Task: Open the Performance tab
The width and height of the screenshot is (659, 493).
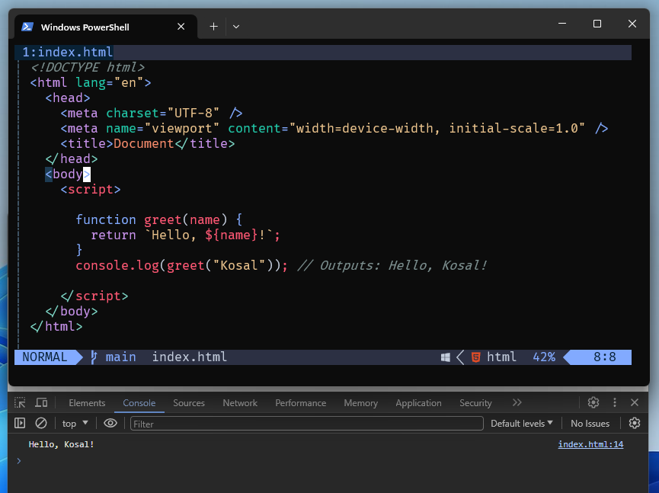Action: 300,403
